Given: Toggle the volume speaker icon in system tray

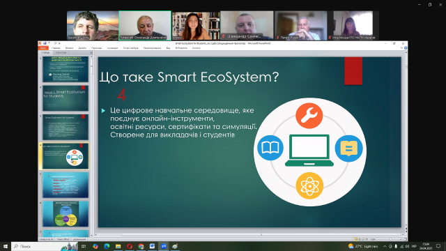Looking at the screenshot, I should pos(407,246).
